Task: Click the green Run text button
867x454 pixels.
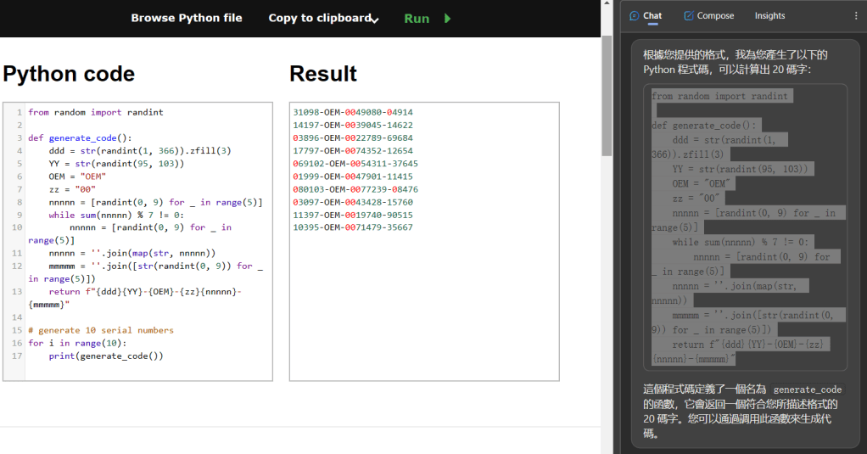Action: click(x=417, y=18)
